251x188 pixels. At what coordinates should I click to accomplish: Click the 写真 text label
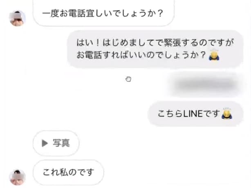click(61, 143)
